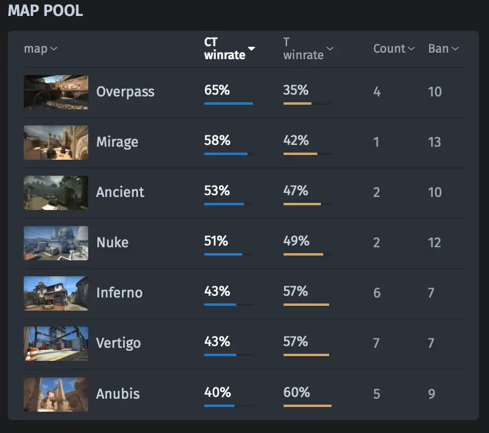Sort by CT winrate column
The image size is (489, 433).
(x=230, y=49)
